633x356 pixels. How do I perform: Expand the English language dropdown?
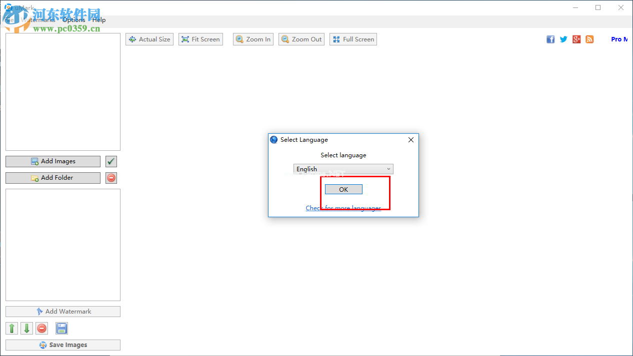343,169
